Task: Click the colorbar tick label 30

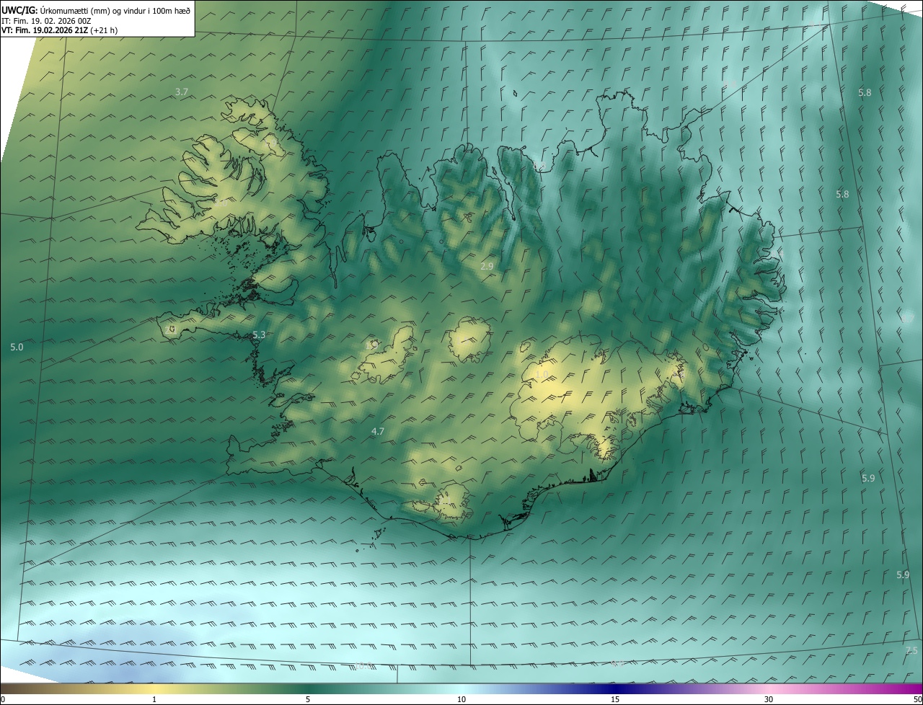Action: tap(769, 699)
